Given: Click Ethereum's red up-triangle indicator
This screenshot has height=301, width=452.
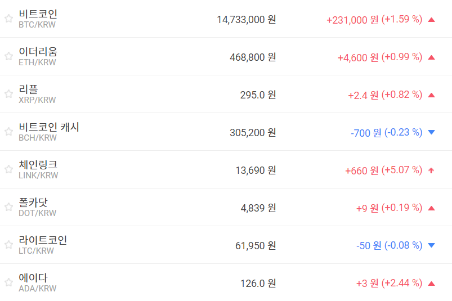Looking at the screenshot, I should point(432,57).
